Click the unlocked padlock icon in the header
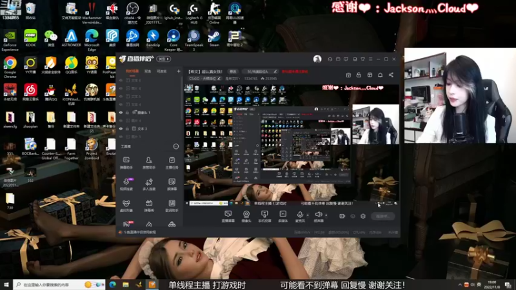The image size is (516, 290). pos(359,75)
